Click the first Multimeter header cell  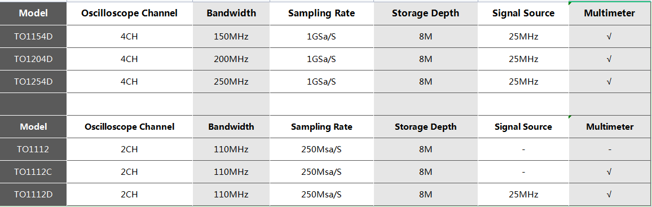[x=610, y=14]
